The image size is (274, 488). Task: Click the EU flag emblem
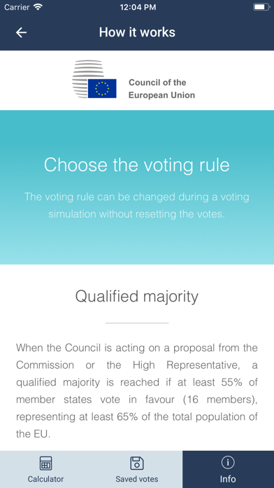coord(102,89)
